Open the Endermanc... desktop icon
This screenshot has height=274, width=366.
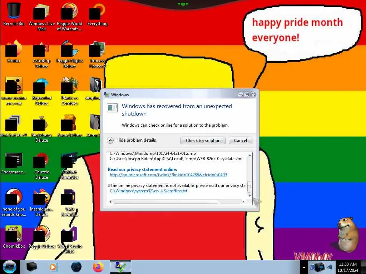(x=14, y=163)
